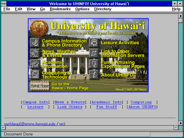Image resolution: width=184 pixels, height=138 pixels.
Task: Open the Options menu
Action: pos(83,9)
